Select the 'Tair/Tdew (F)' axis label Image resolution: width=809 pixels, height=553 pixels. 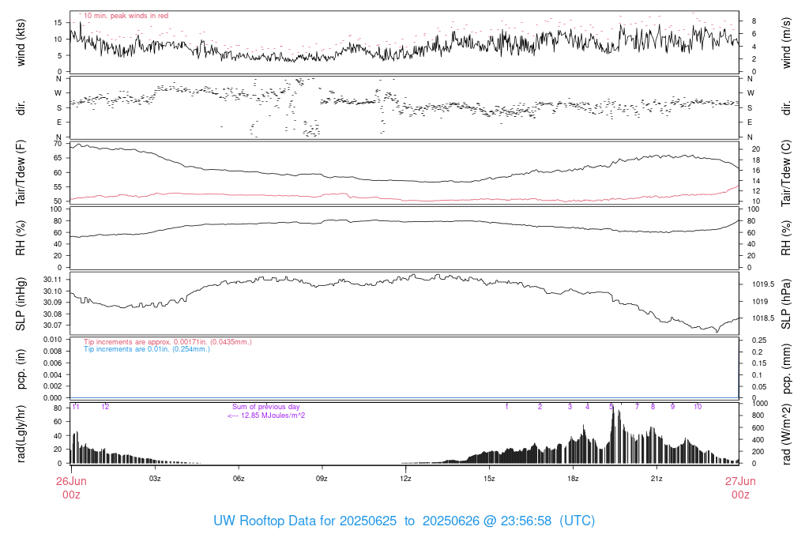[x=21, y=173]
